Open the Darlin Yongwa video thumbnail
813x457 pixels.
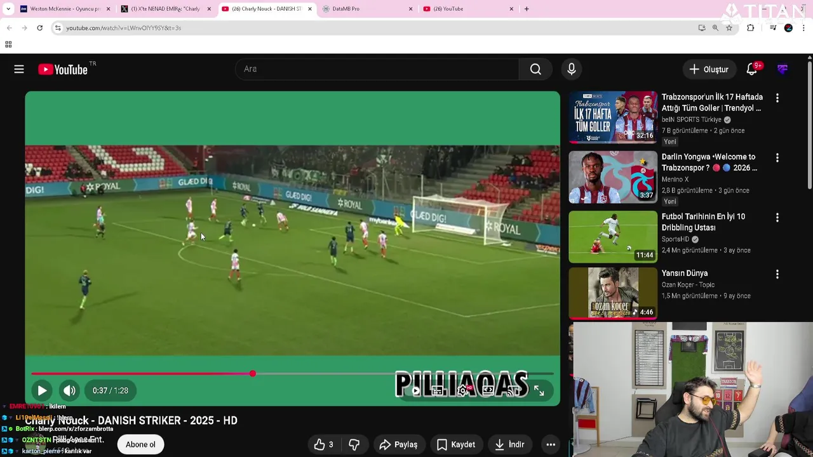[x=613, y=177]
